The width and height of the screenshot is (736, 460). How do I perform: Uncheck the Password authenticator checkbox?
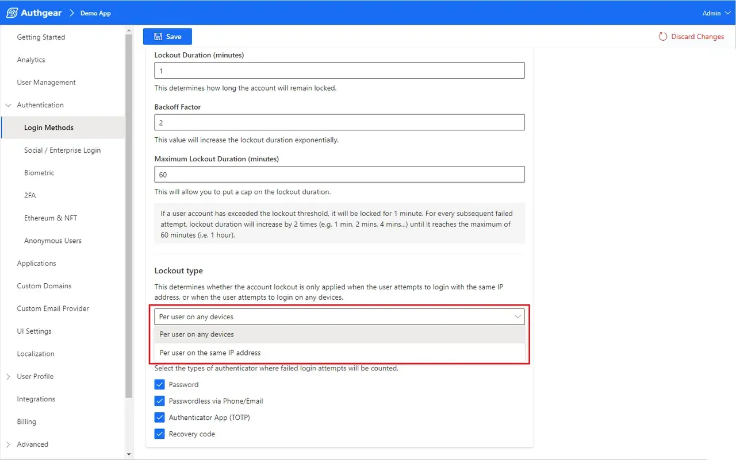(160, 385)
